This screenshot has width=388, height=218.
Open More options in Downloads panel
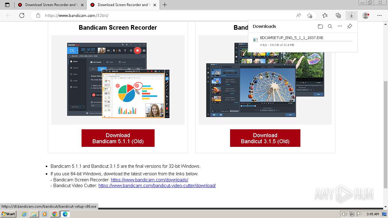[340, 26]
